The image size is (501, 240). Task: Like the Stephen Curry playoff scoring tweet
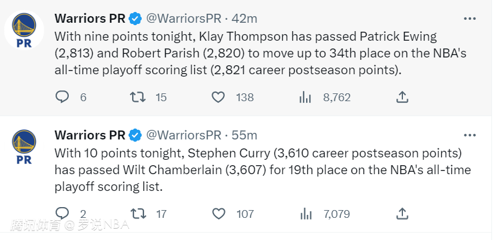[219, 214]
